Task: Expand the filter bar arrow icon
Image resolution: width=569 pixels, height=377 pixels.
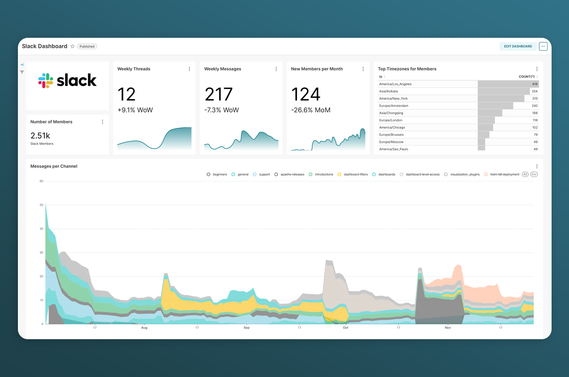Action: click(x=22, y=65)
